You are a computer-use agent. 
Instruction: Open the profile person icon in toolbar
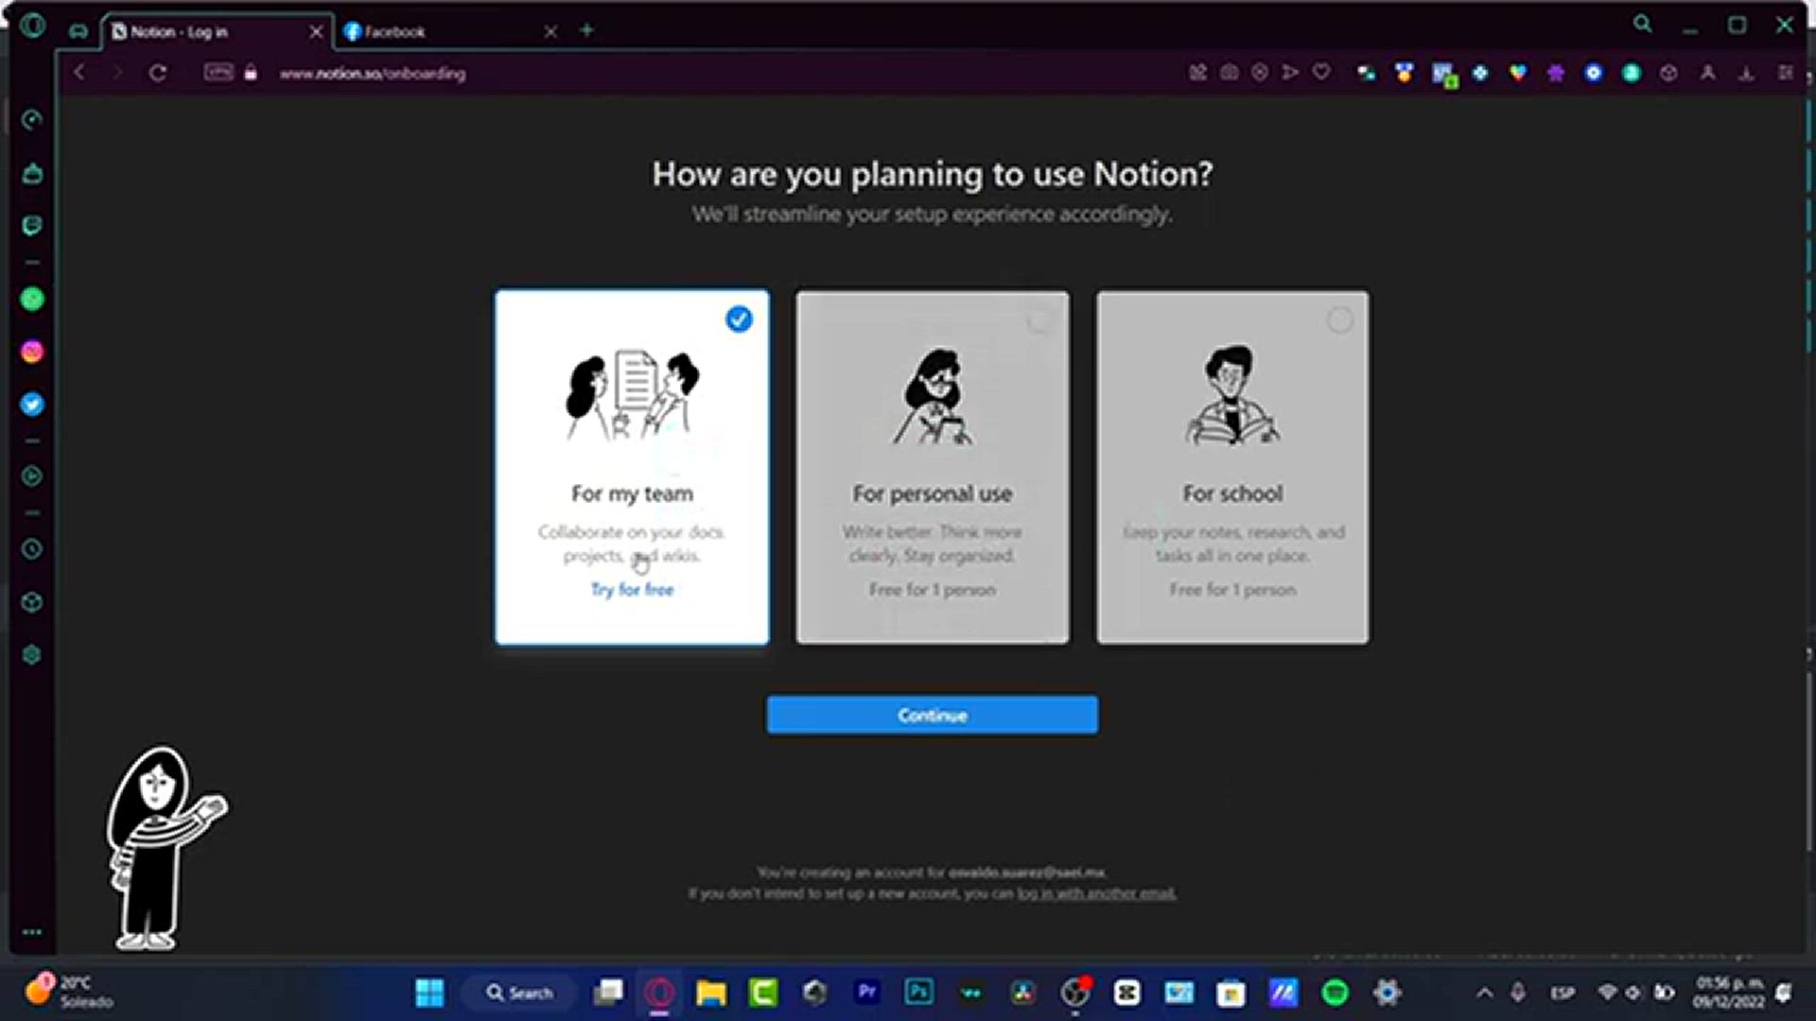1708,73
